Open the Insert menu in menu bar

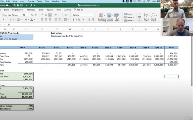coord(22,1)
